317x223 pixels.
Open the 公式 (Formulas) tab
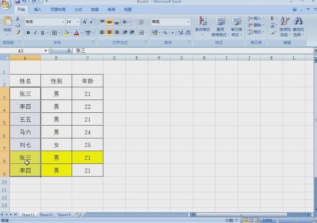pyautogui.click(x=78, y=9)
